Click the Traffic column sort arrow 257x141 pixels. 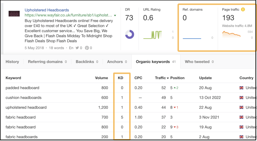168,78
